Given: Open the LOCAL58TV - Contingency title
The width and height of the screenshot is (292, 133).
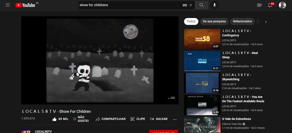Looking at the screenshot, I should pyautogui.click(x=237, y=33).
